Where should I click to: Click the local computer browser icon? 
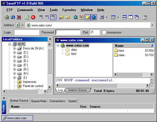point(102,17)
